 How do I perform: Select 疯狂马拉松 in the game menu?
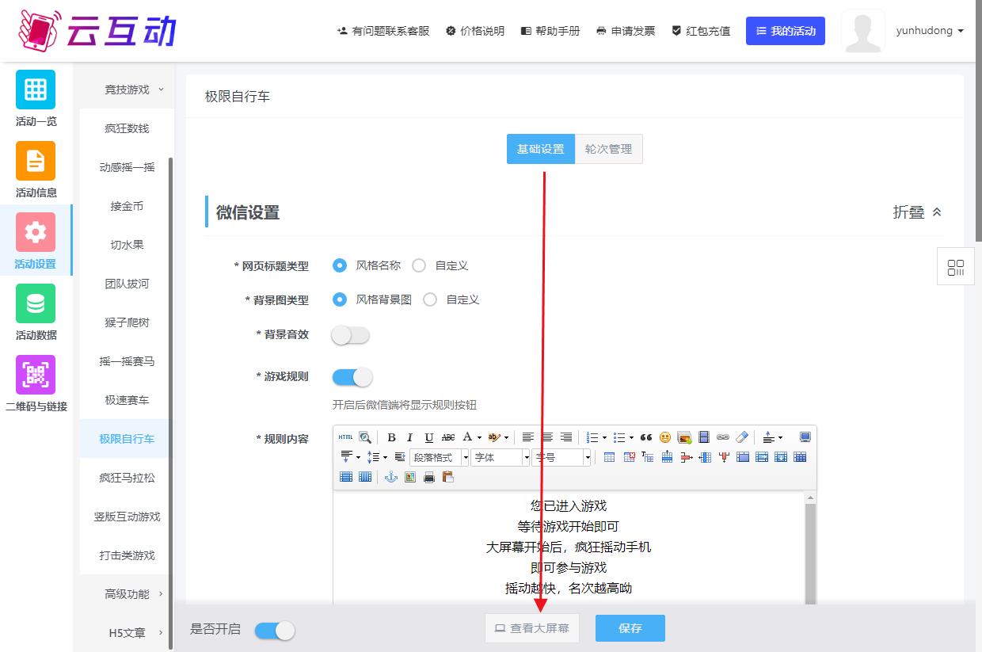coord(127,478)
